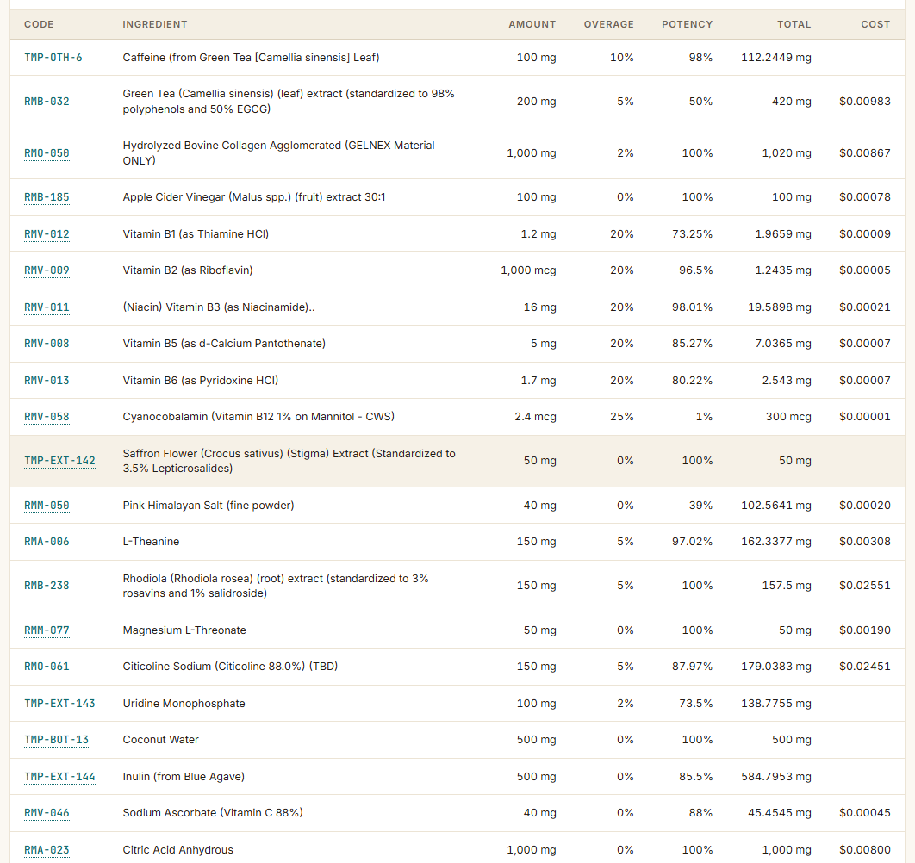Open ingredient code RMV-009
This screenshot has height=863, width=915.
pyautogui.click(x=47, y=270)
